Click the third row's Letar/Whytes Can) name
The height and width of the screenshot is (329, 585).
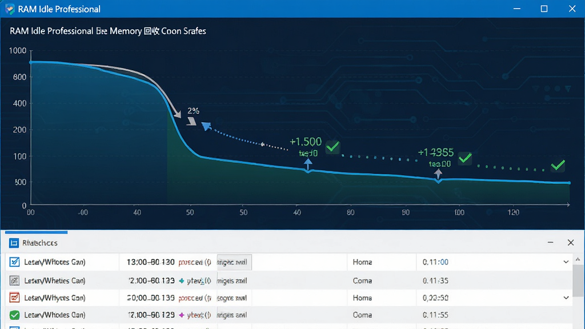pyautogui.click(x=55, y=298)
